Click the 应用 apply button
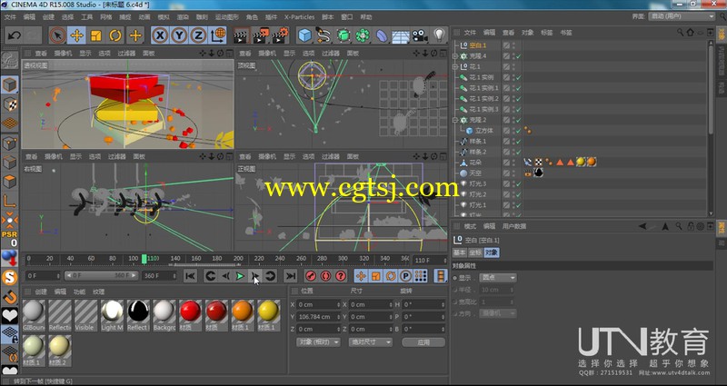727x386 pixels. [x=423, y=342]
